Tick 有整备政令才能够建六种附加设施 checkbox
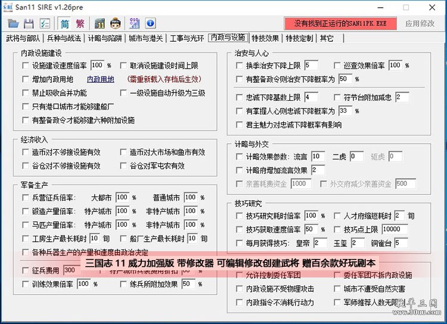 (x=26, y=120)
